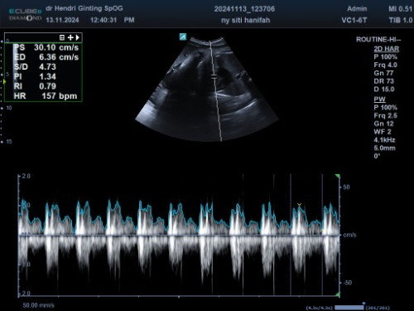414x311 pixels.
Task: Click the HR 157 bpm measurement row
Action: [46, 96]
